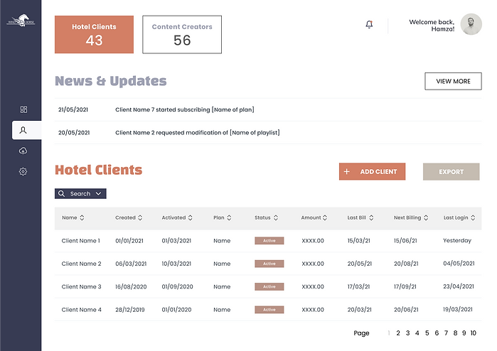
Task: Open the dashboard grid icon in sidebar
Action: click(x=23, y=109)
